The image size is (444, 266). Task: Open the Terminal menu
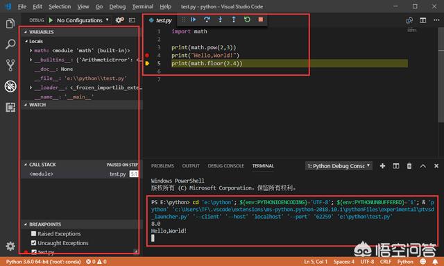click(x=143, y=6)
